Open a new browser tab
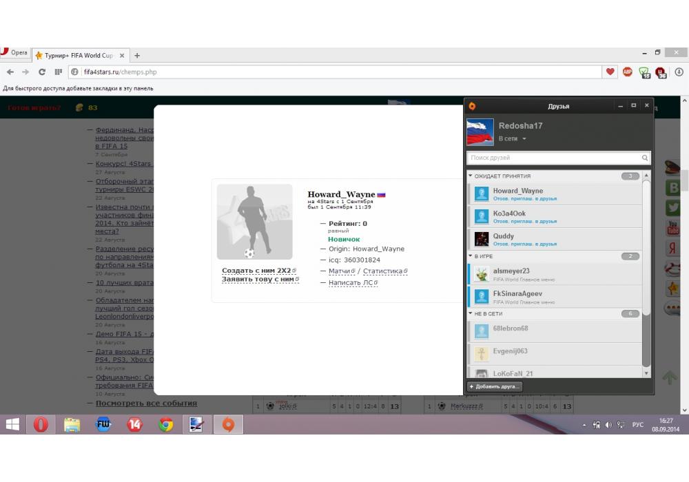Viewport: 689px width, 482px height. click(137, 55)
